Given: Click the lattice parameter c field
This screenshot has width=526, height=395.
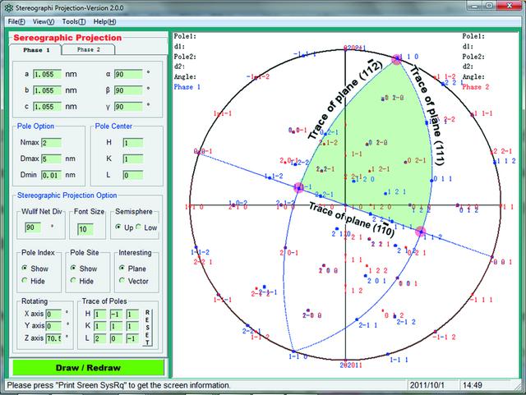Looking at the screenshot, I should click(48, 107).
